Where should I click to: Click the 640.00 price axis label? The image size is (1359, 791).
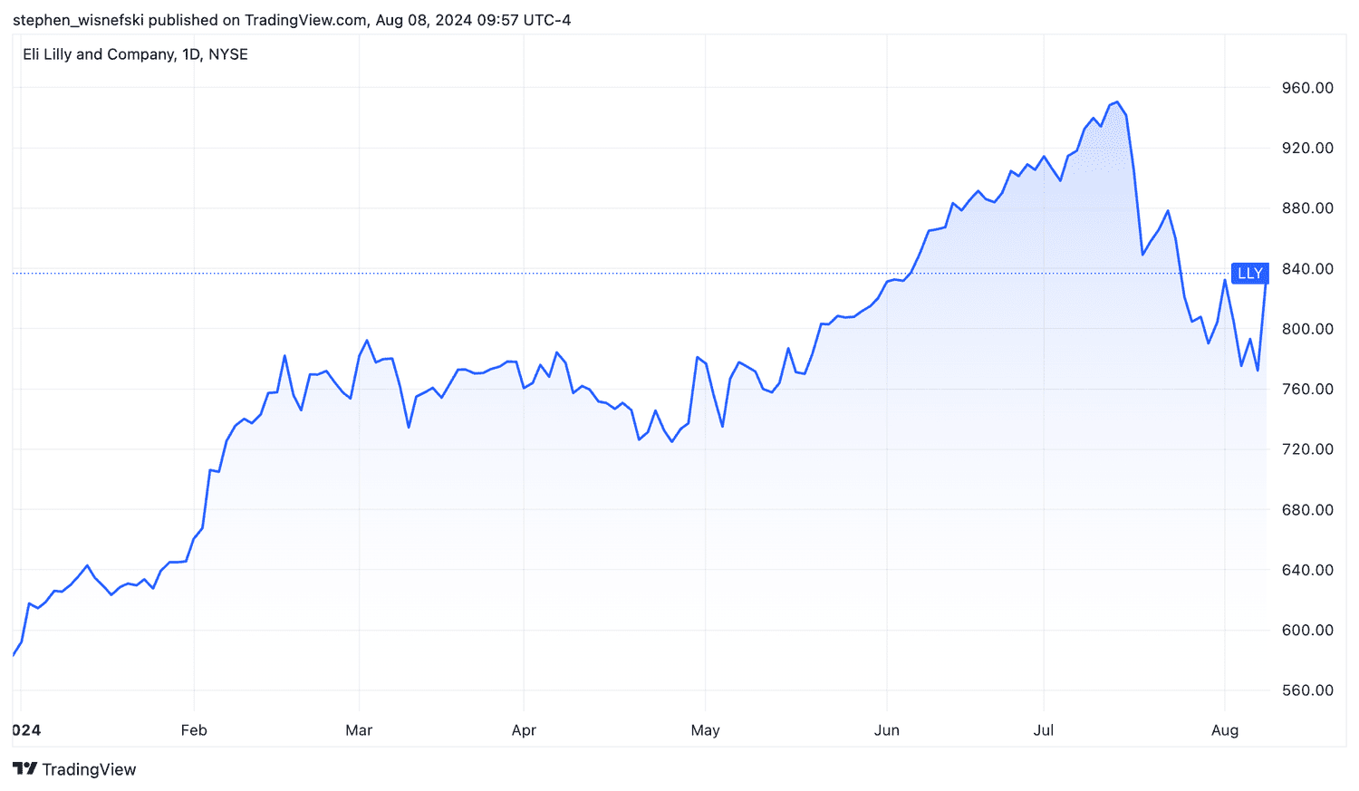(1307, 570)
